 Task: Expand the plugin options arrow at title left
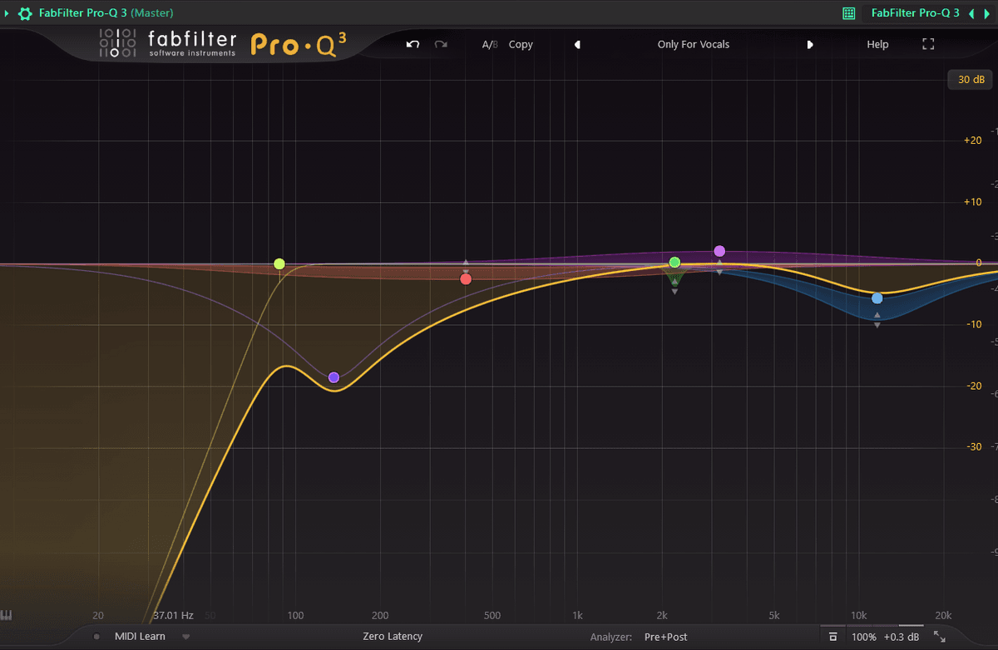click(7, 13)
